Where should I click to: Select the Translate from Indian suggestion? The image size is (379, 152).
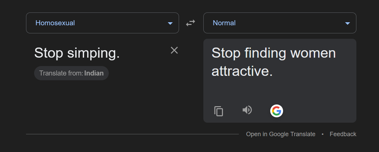71,73
